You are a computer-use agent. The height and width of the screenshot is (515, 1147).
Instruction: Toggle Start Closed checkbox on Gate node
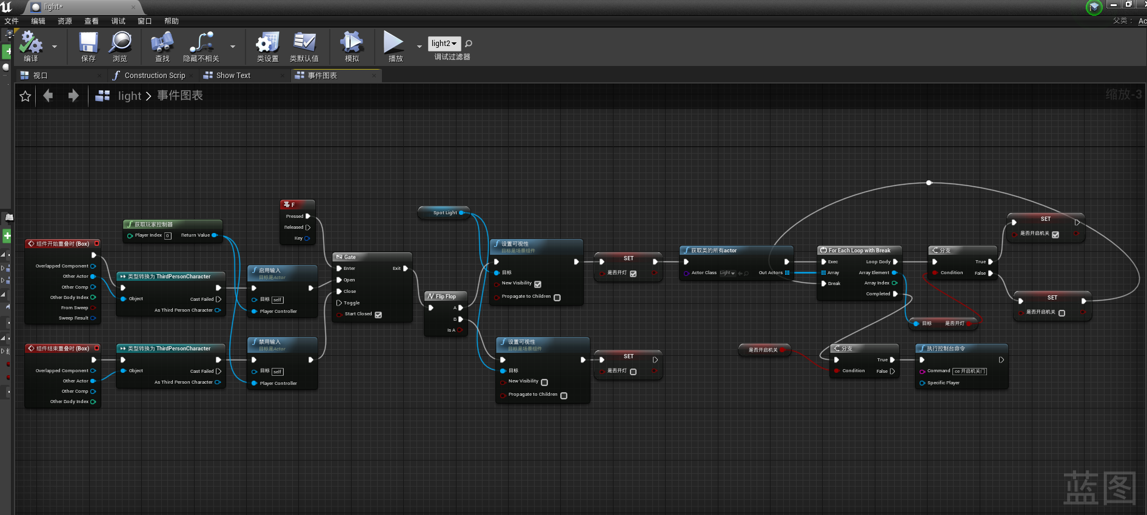[x=378, y=315]
